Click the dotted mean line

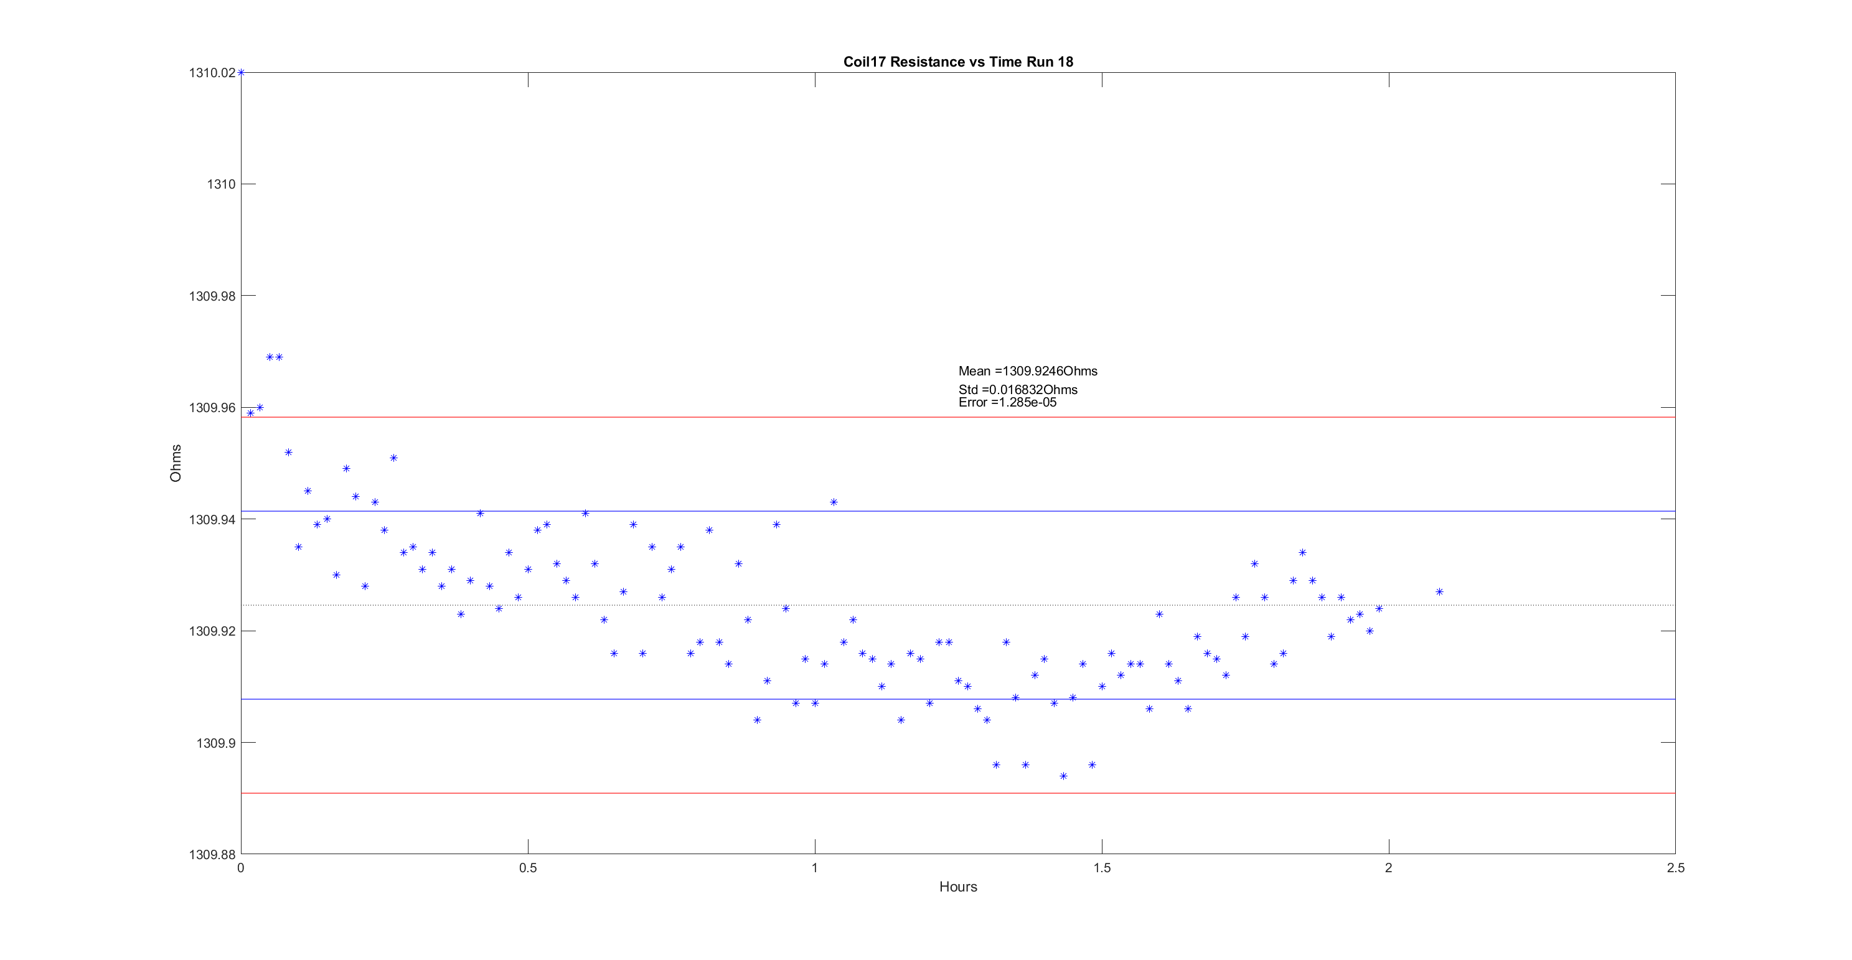pyautogui.click(x=1546, y=606)
